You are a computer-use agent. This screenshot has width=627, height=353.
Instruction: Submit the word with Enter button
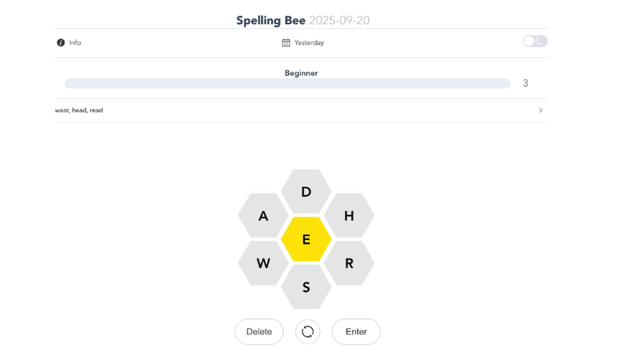[x=356, y=332]
